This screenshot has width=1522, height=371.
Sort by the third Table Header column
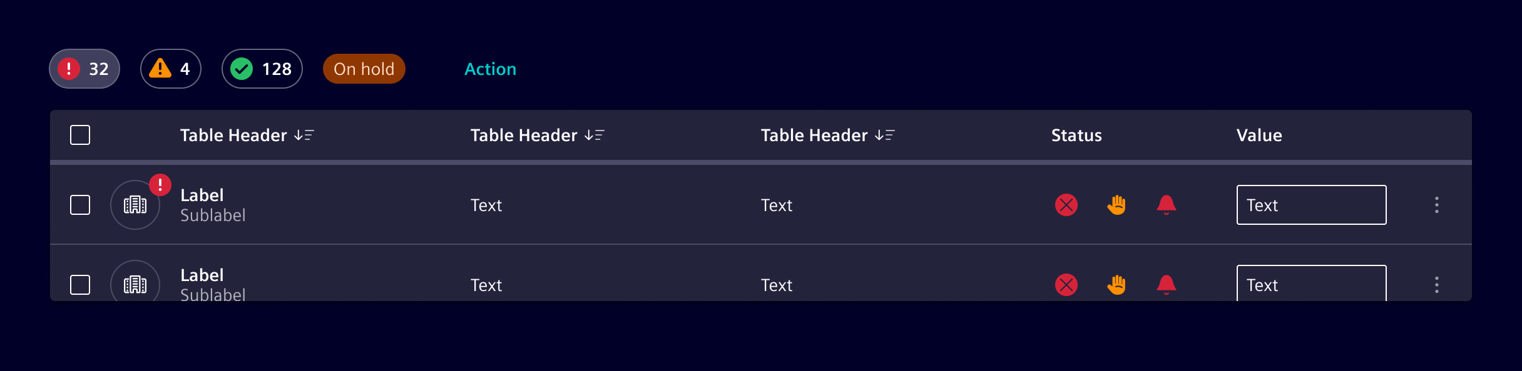click(885, 136)
